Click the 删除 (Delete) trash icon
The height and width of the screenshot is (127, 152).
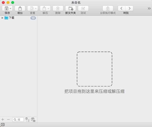coord(58,8)
